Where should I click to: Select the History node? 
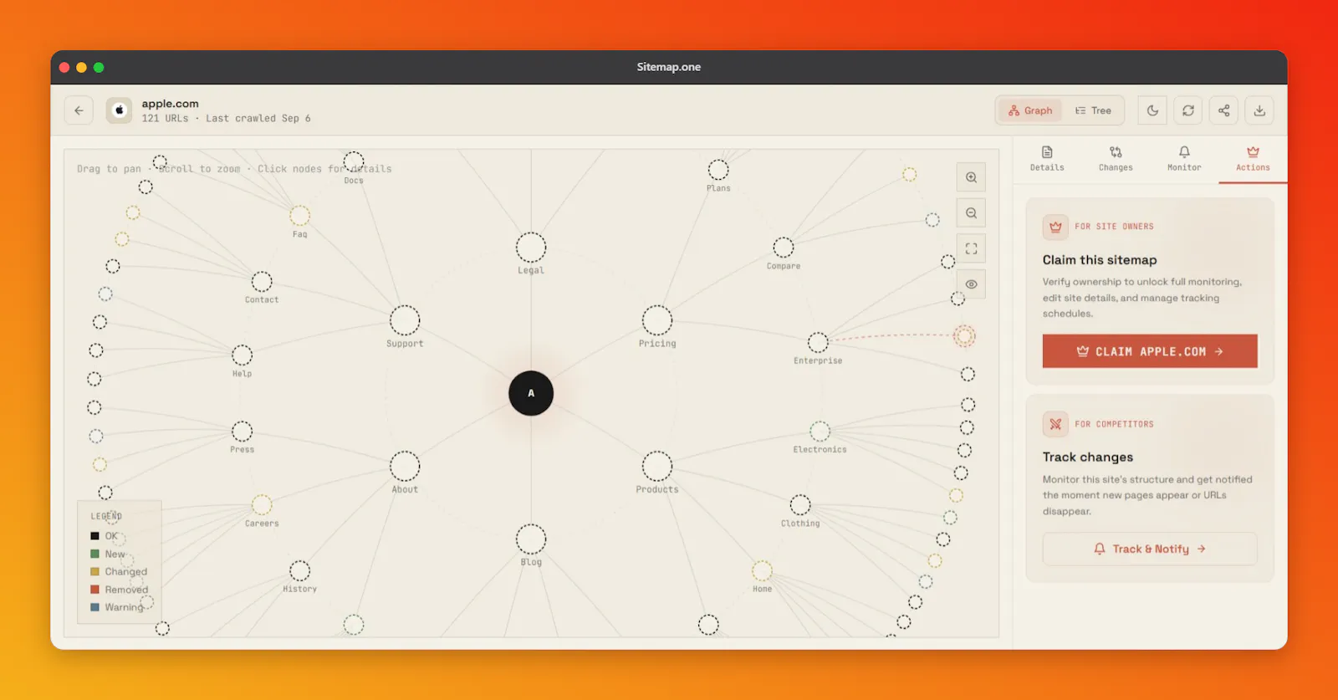coord(299,571)
